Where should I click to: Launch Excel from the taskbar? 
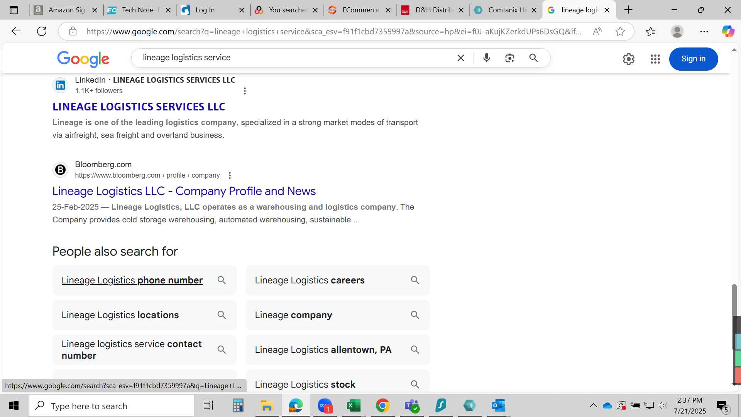click(x=354, y=406)
